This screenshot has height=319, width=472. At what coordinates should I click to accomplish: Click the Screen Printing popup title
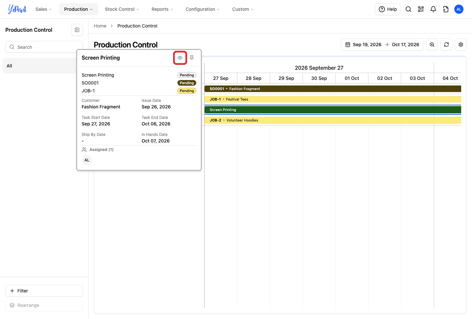coord(101,58)
